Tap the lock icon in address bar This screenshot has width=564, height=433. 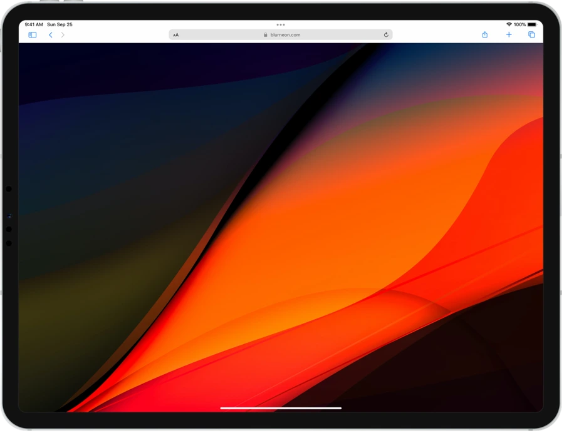(x=266, y=35)
